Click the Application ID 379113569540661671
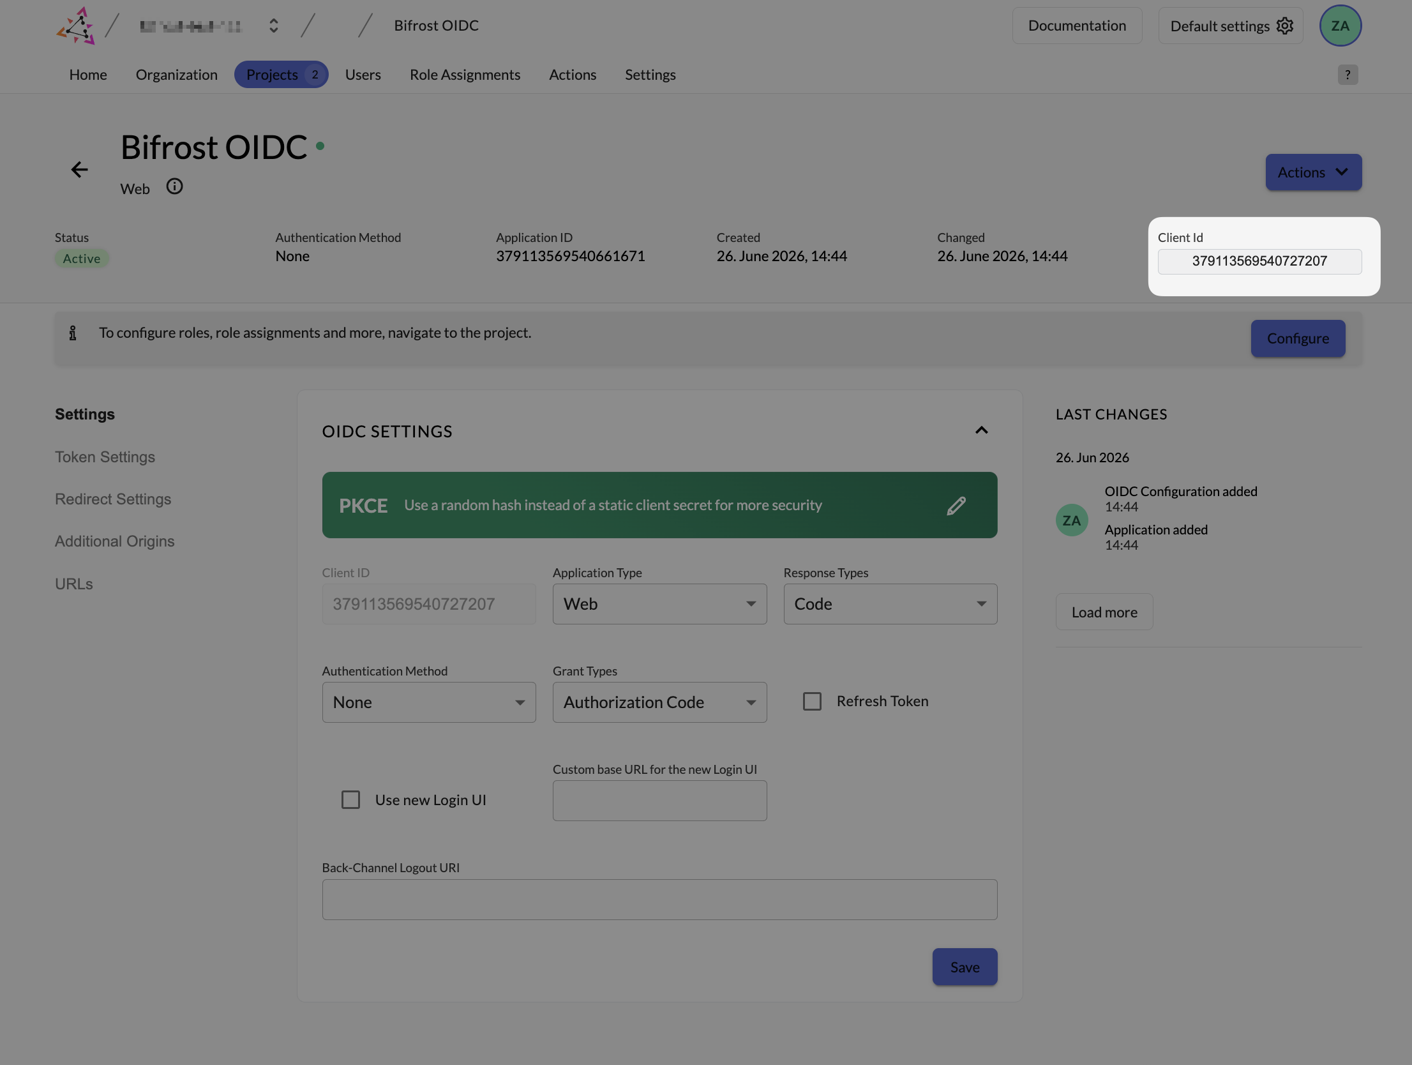 click(x=570, y=256)
